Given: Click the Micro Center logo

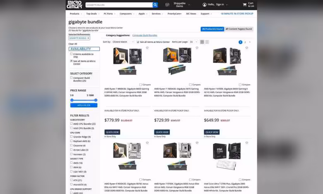Looking at the screenshot, I should pyautogui.click(x=75, y=5).
